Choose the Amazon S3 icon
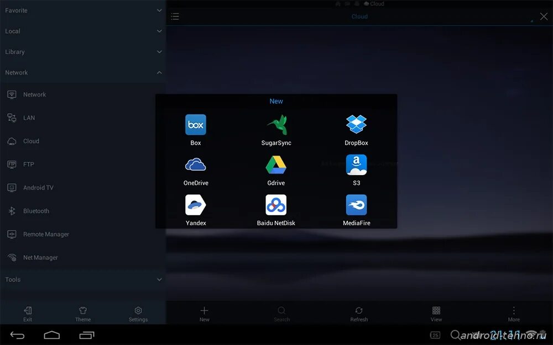Image resolution: width=553 pixels, height=345 pixels. tap(356, 164)
